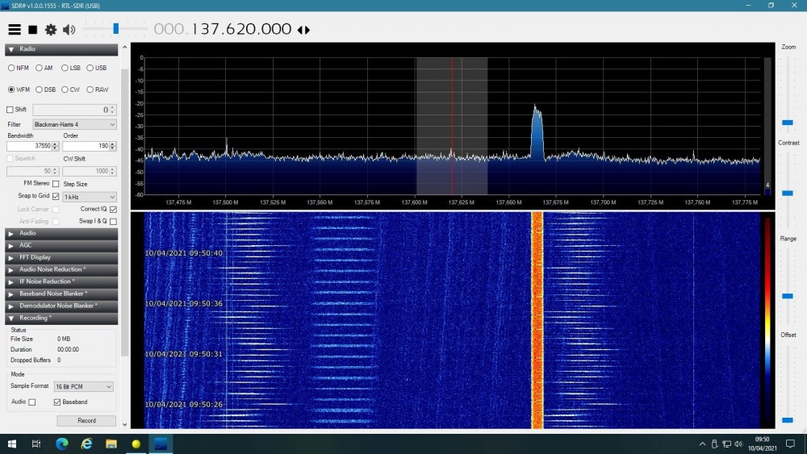Image resolution: width=807 pixels, height=454 pixels.
Task: Mute audio with the speaker icon
Action: [x=69, y=30]
